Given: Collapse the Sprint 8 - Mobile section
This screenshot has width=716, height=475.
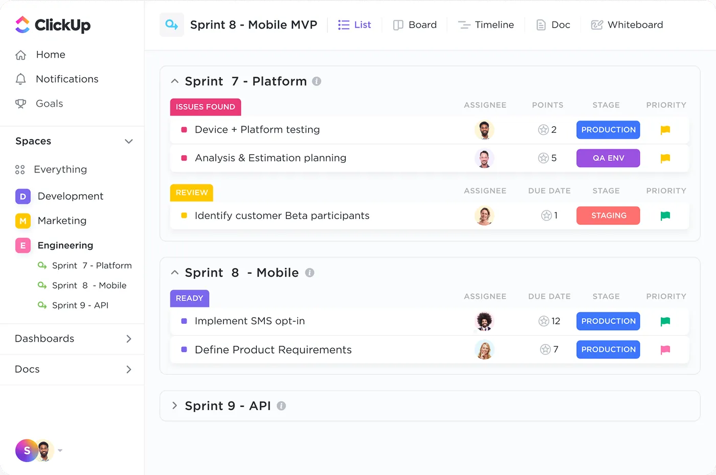Looking at the screenshot, I should pyautogui.click(x=174, y=272).
